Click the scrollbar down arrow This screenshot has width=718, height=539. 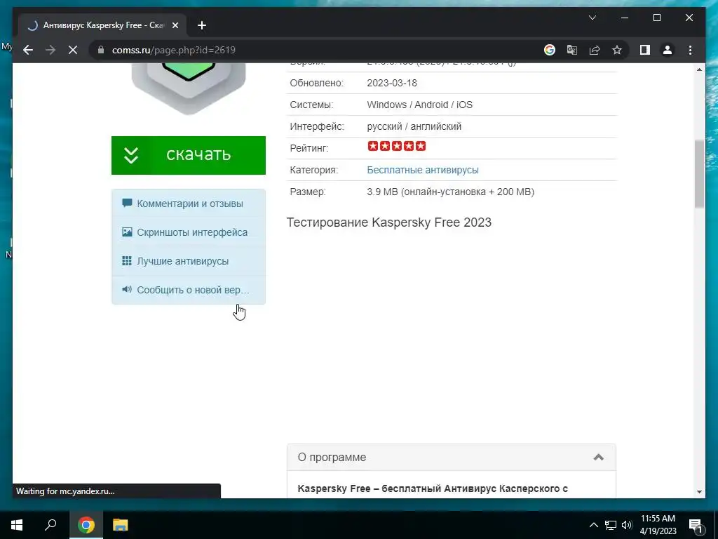pyautogui.click(x=699, y=492)
